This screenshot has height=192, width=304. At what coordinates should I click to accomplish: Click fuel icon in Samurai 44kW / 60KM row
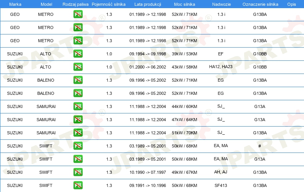click(78, 106)
